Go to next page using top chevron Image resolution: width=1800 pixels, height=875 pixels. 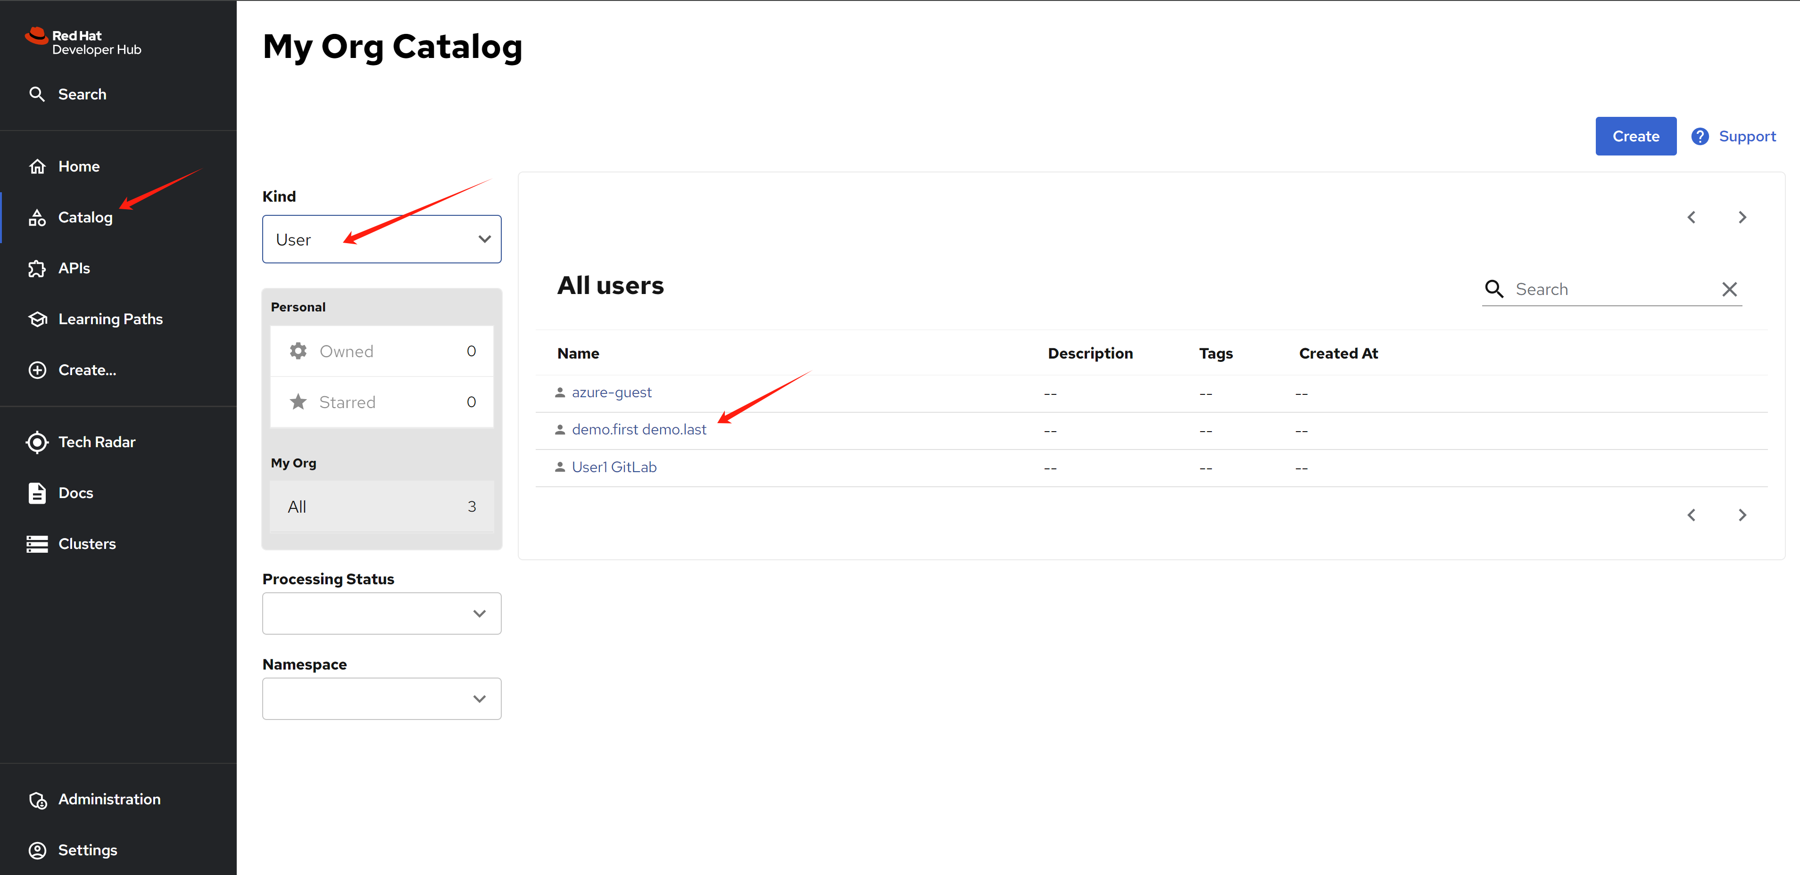click(1742, 217)
